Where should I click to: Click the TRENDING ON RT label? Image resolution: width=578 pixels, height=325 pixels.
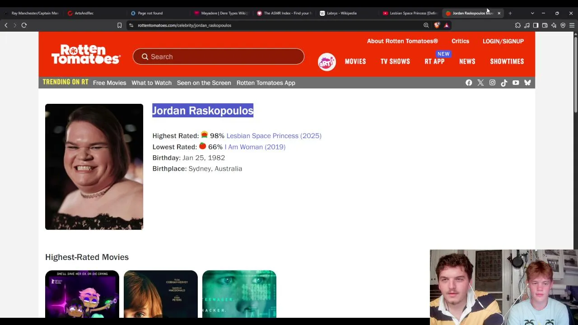pyautogui.click(x=65, y=82)
